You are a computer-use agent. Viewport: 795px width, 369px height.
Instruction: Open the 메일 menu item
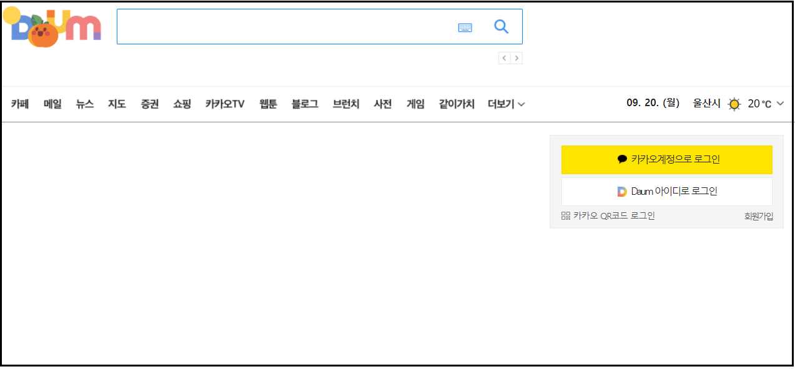pos(52,104)
